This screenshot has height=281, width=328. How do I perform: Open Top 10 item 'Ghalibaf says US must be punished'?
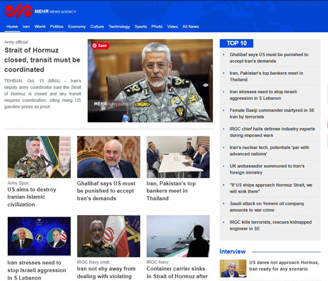point(269,58)
